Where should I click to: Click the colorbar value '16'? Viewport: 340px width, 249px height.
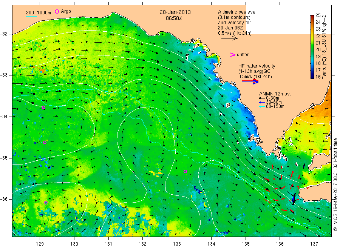(318, 77)
